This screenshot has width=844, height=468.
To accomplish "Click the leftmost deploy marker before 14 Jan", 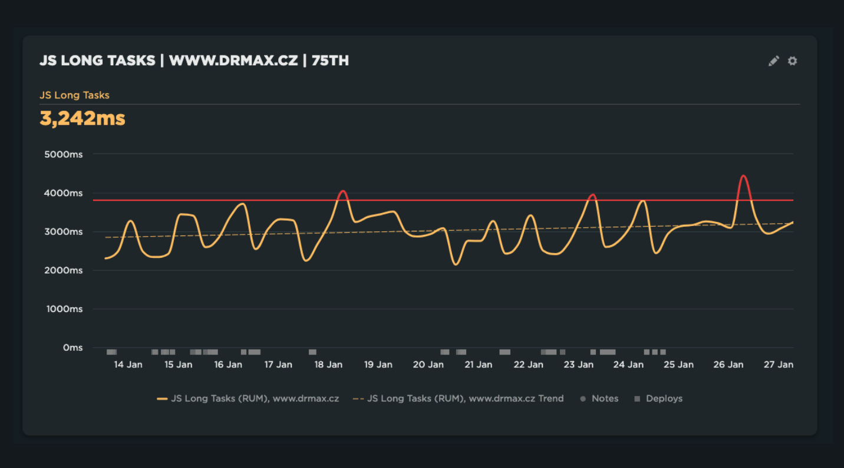I will [x=111, y=352].
